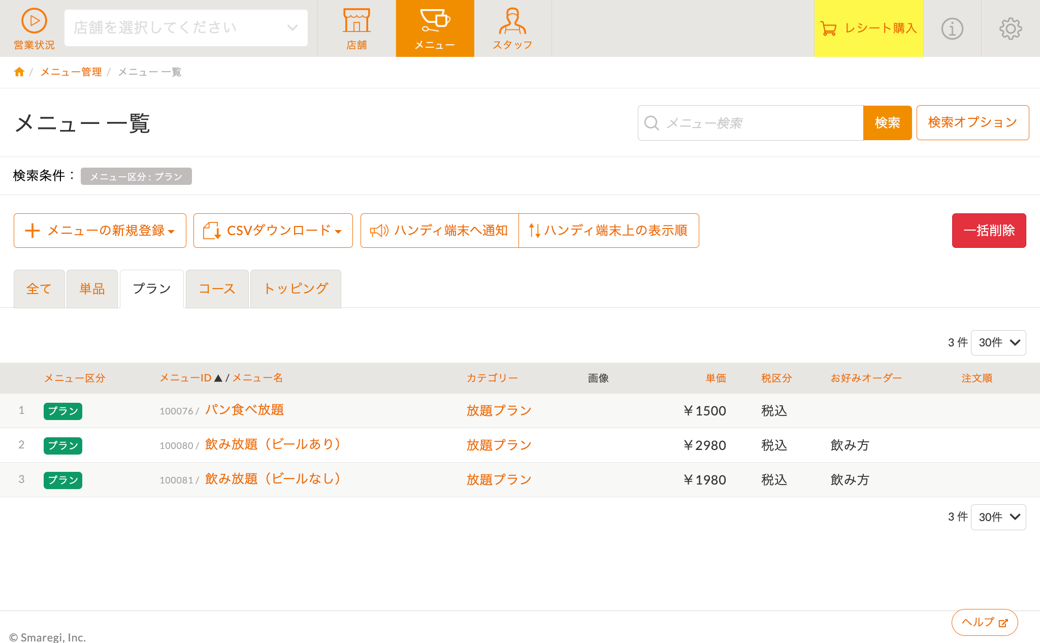Switch to the 単品 tab
The height and width of the screenshot is (643, 1040).
[92, 289]
